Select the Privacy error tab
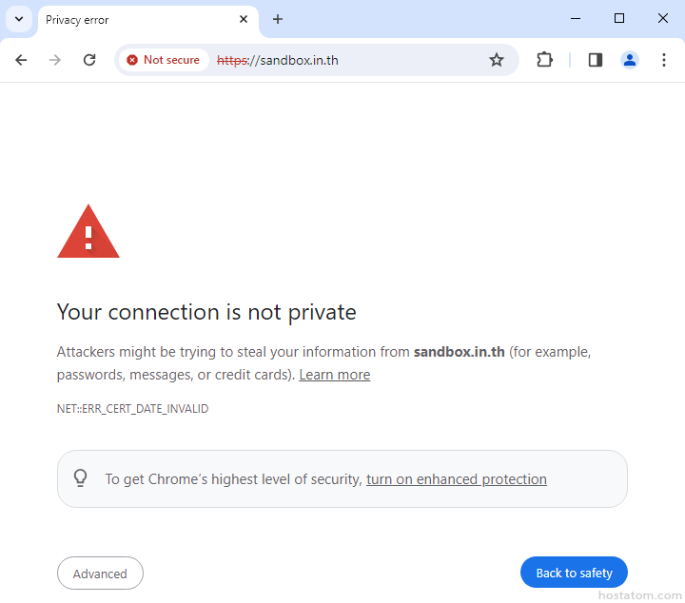 coord(133,19)
